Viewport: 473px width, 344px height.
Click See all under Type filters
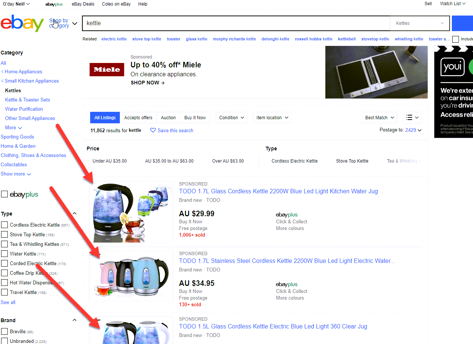coord(8,303)
